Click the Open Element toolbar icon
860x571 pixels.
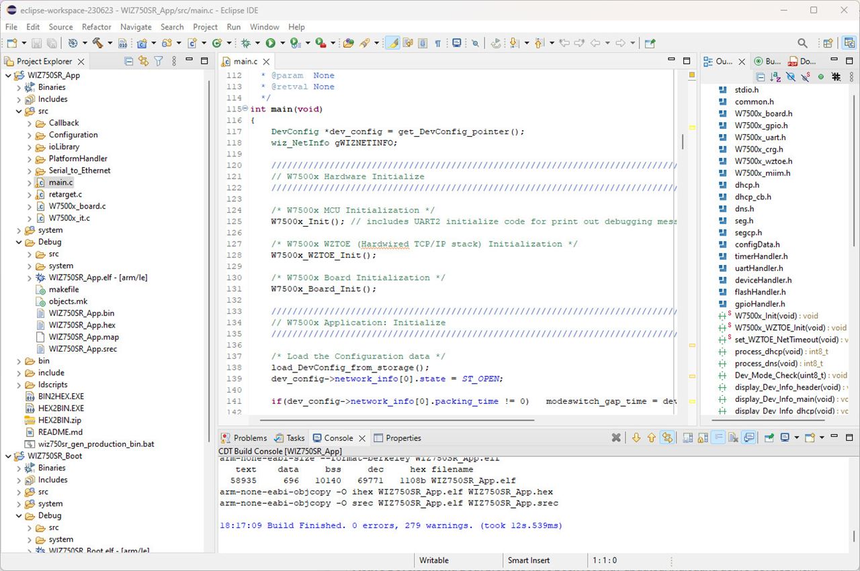click(348, 43)
